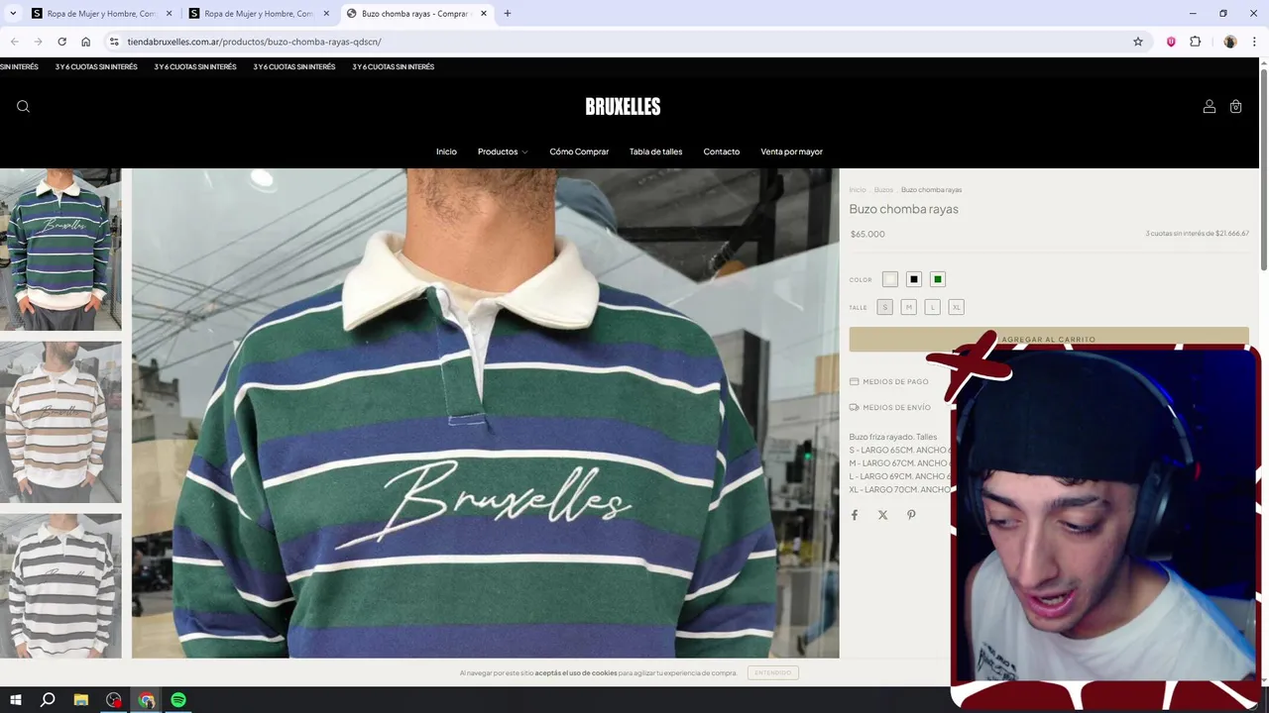Close the Buzo chomba rayas tab
This screenshot has height=713, width=1269.
484,14
